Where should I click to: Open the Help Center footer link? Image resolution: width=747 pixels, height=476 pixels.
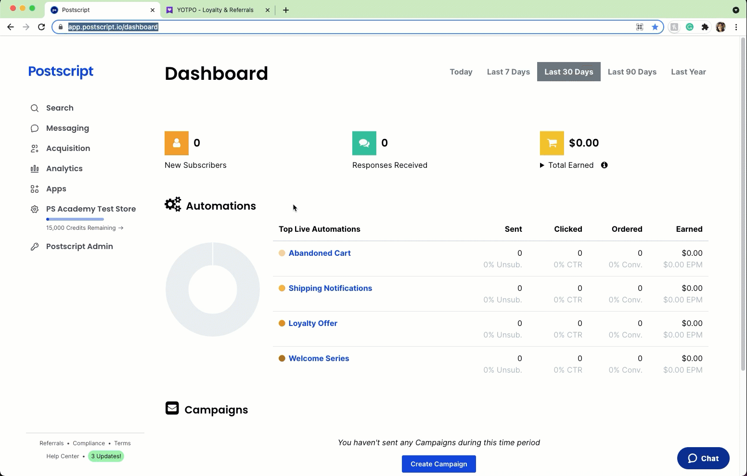coord(63,456)
